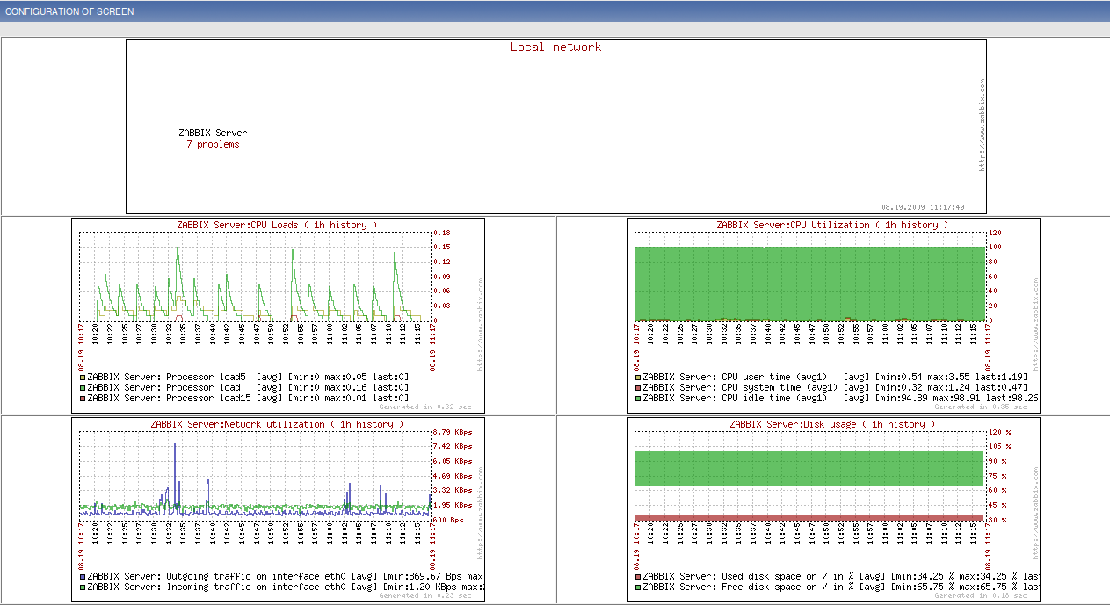Click the Local network map title
This screenshot has height=605, width=1110.
point(555,47)
